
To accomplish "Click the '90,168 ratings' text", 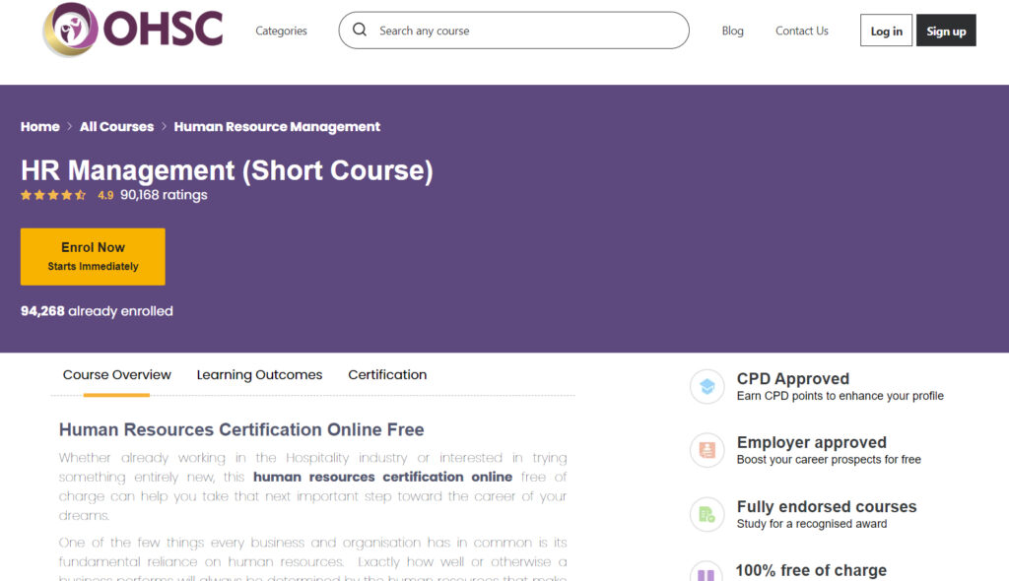I will click(164, 195).
